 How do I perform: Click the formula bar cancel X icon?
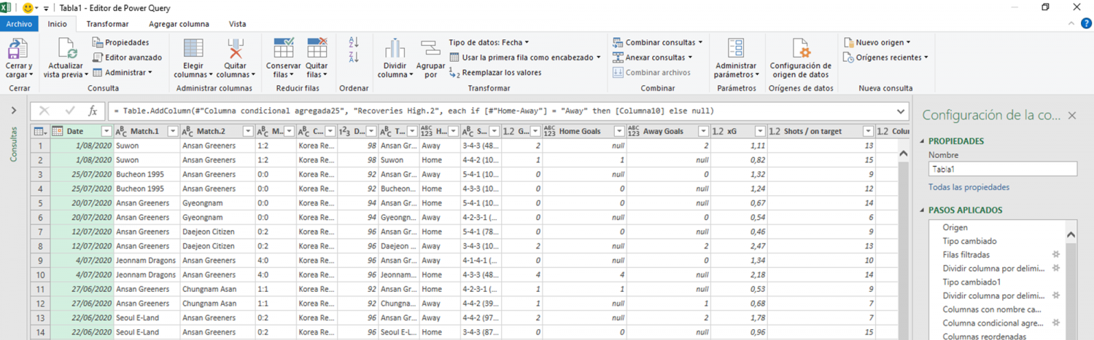(44, 111)
